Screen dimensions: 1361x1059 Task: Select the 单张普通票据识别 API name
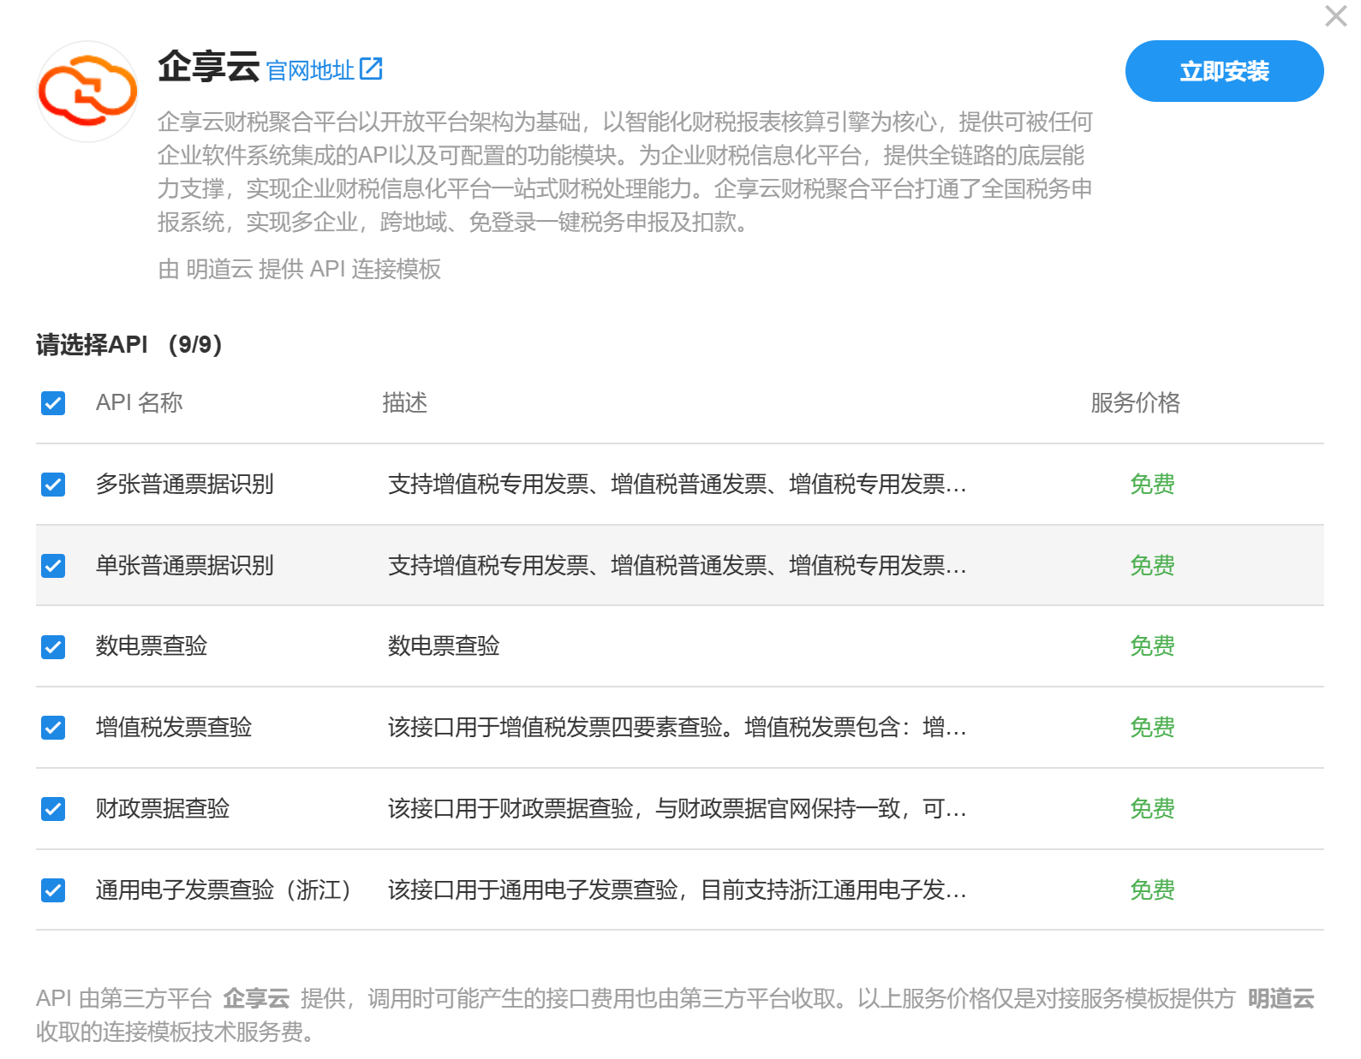184,566
